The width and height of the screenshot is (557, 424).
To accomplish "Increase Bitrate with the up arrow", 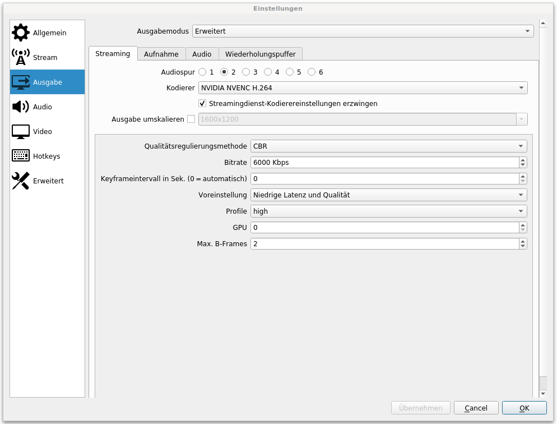I will click(523, 160).
